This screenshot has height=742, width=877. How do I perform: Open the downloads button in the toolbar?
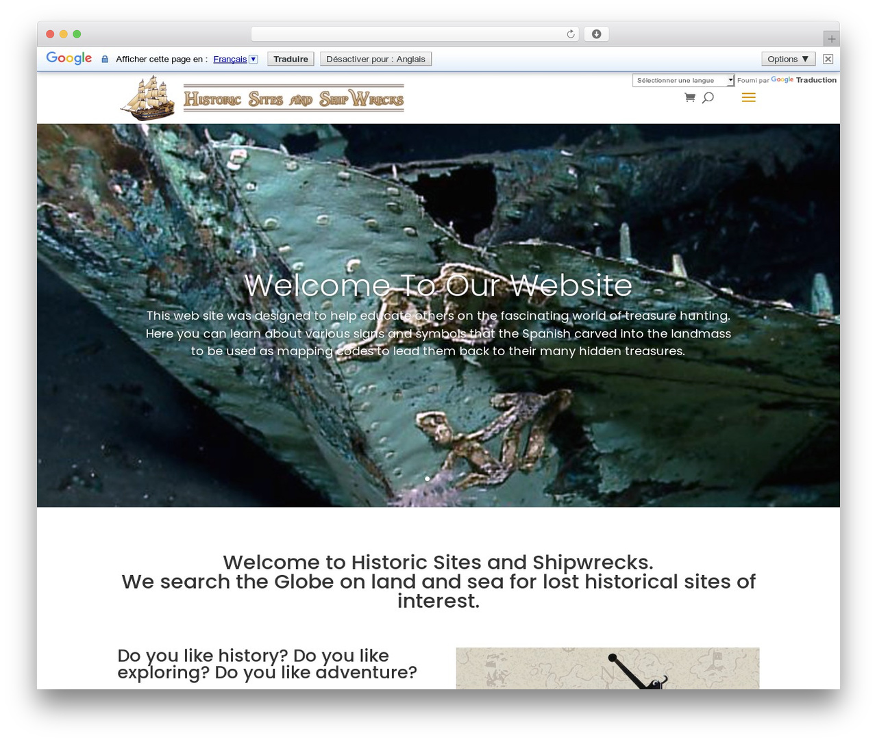tap(597, 34)
